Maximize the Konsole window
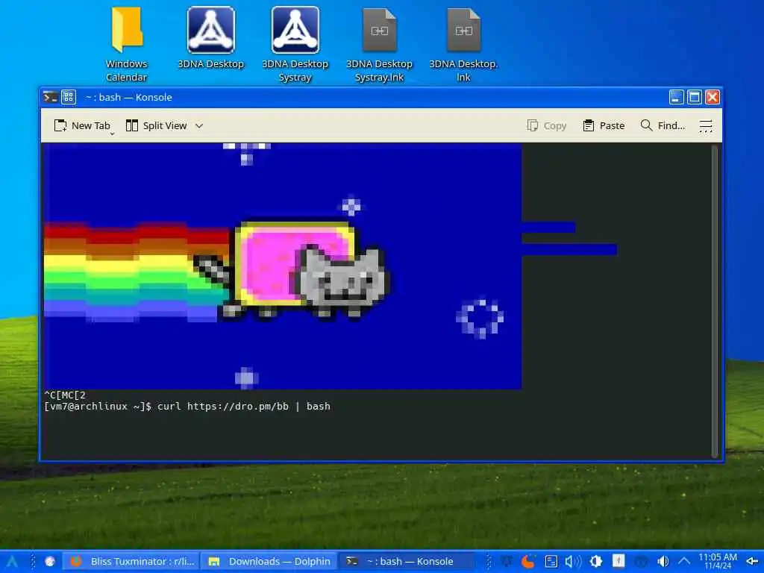Image resolution: width=764 pixels, height=573 pixels. click(x=695, y=98)
